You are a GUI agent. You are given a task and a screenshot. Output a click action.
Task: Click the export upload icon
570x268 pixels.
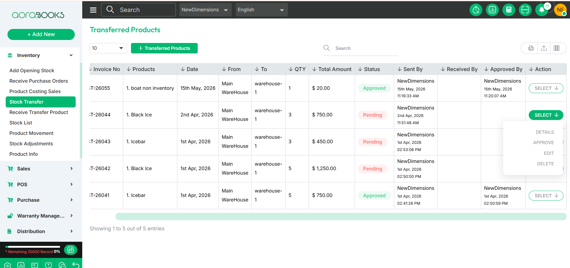(x=544, y=48)
